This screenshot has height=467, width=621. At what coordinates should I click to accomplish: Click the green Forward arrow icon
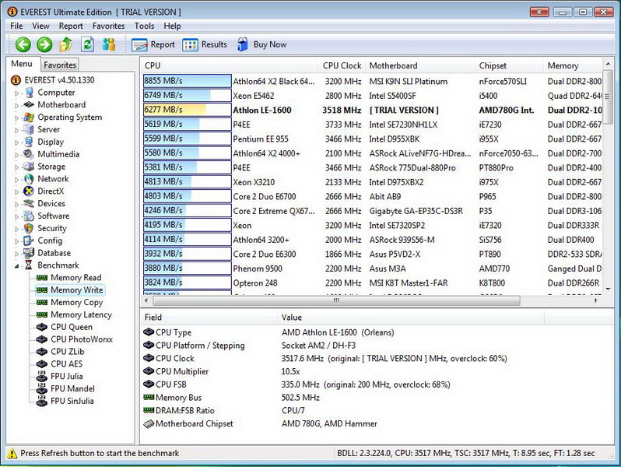pyautogui.click(x=44, y=44)
